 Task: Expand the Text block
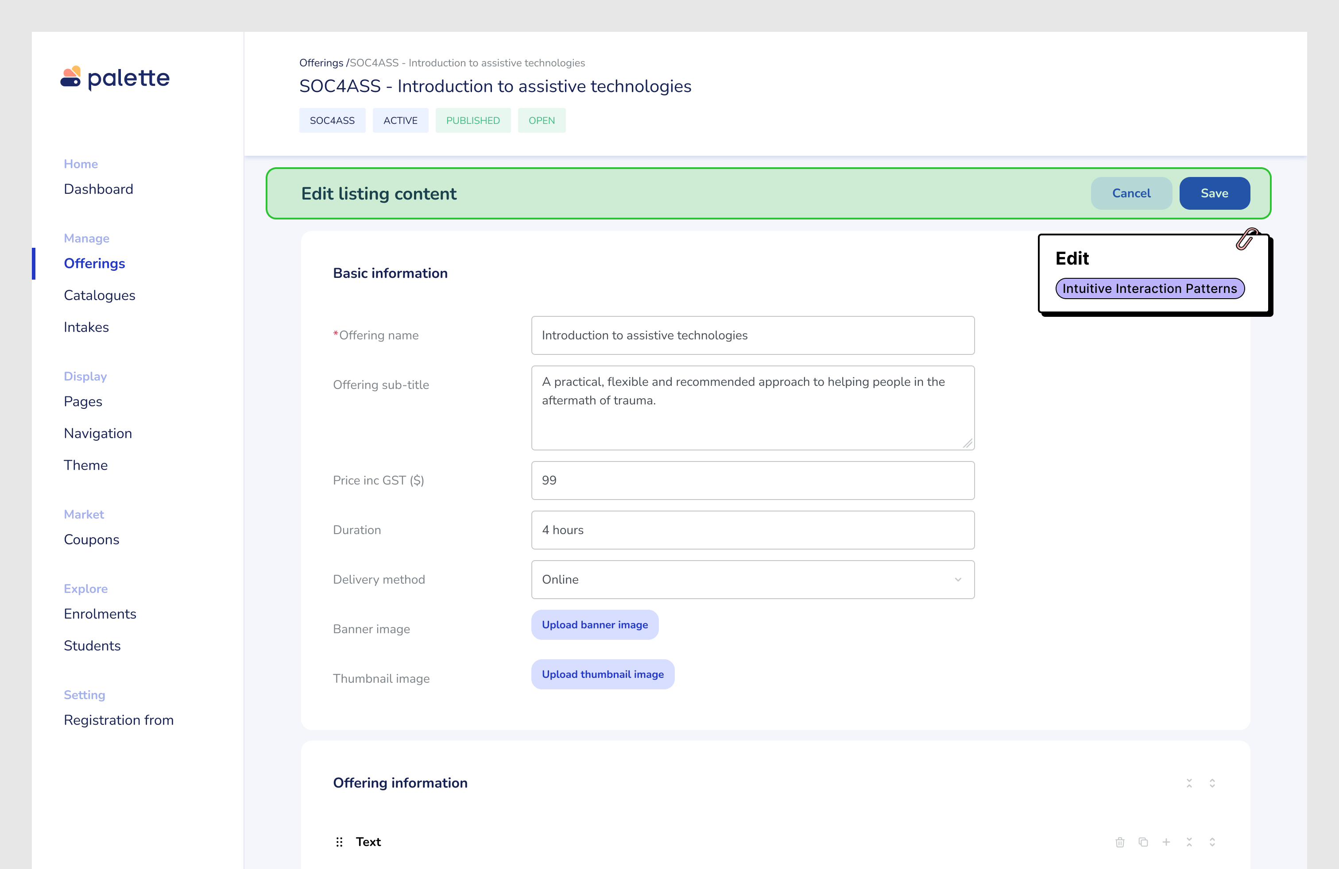(1212, 842)
